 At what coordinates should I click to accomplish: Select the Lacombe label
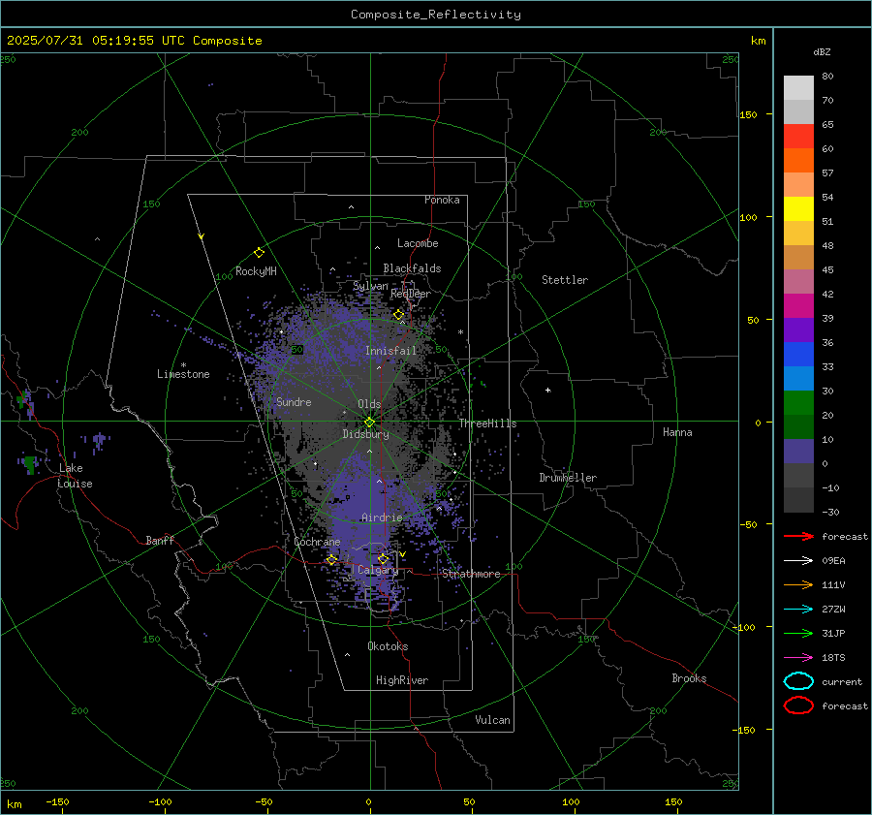click(417, 243)
